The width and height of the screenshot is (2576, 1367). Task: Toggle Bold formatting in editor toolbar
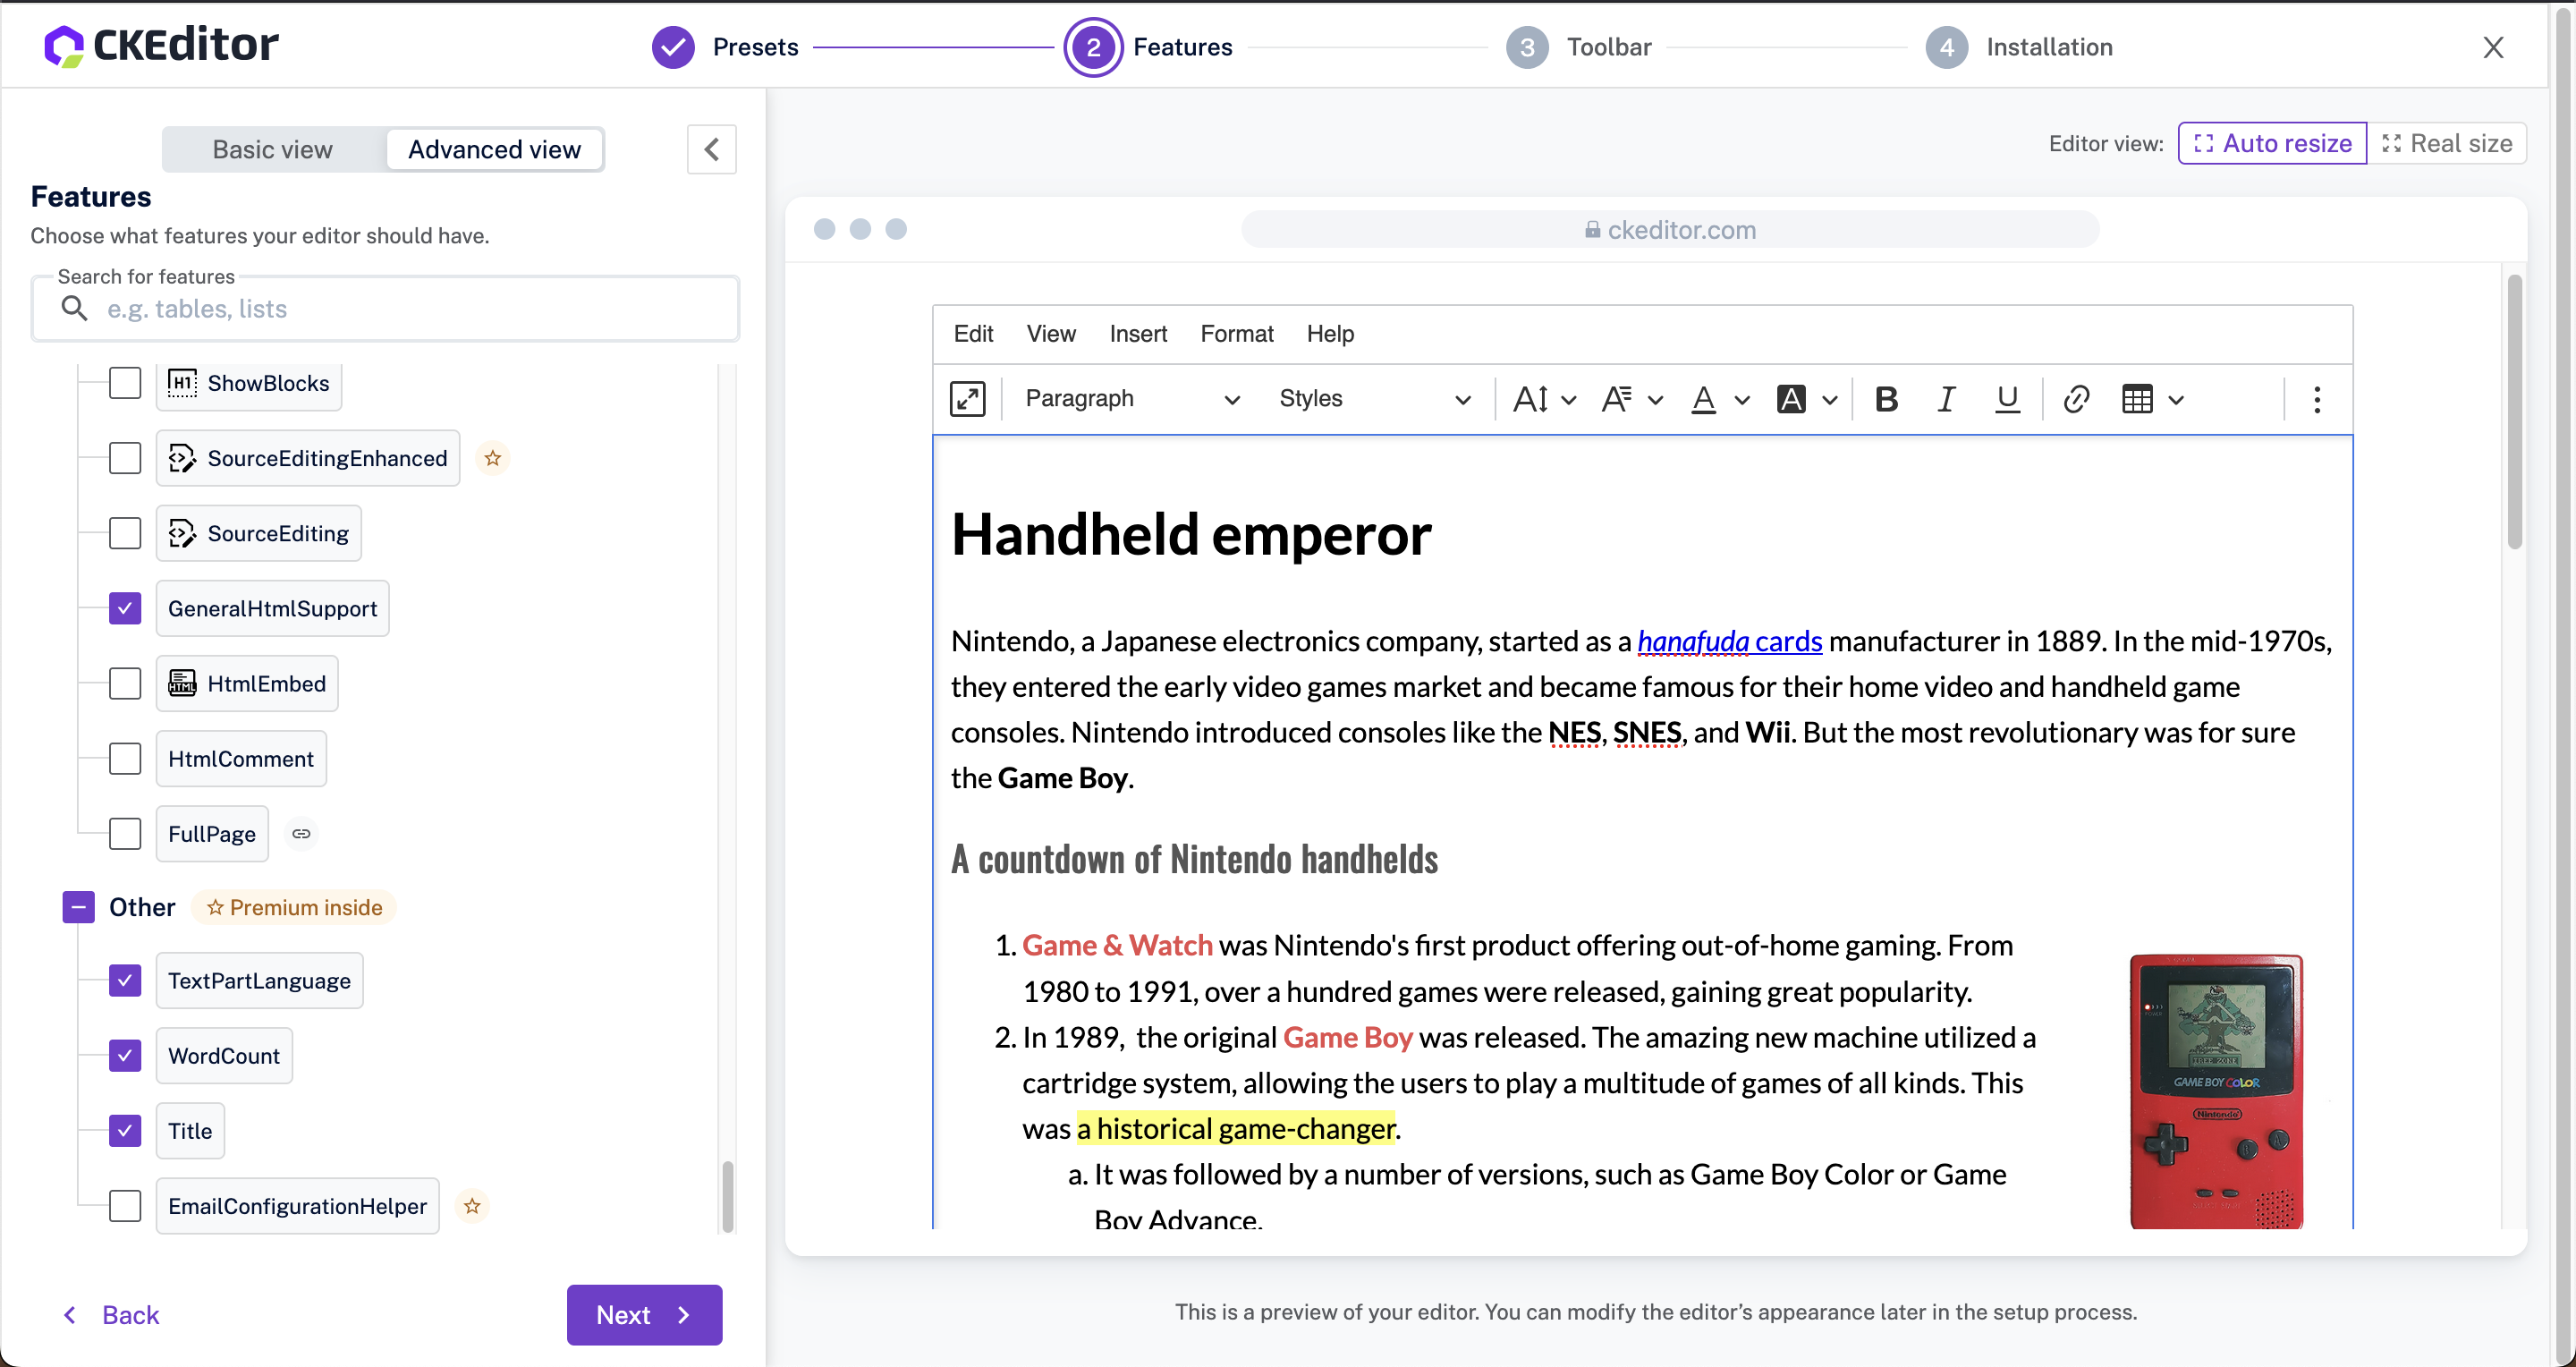(x=1886, y=399)
